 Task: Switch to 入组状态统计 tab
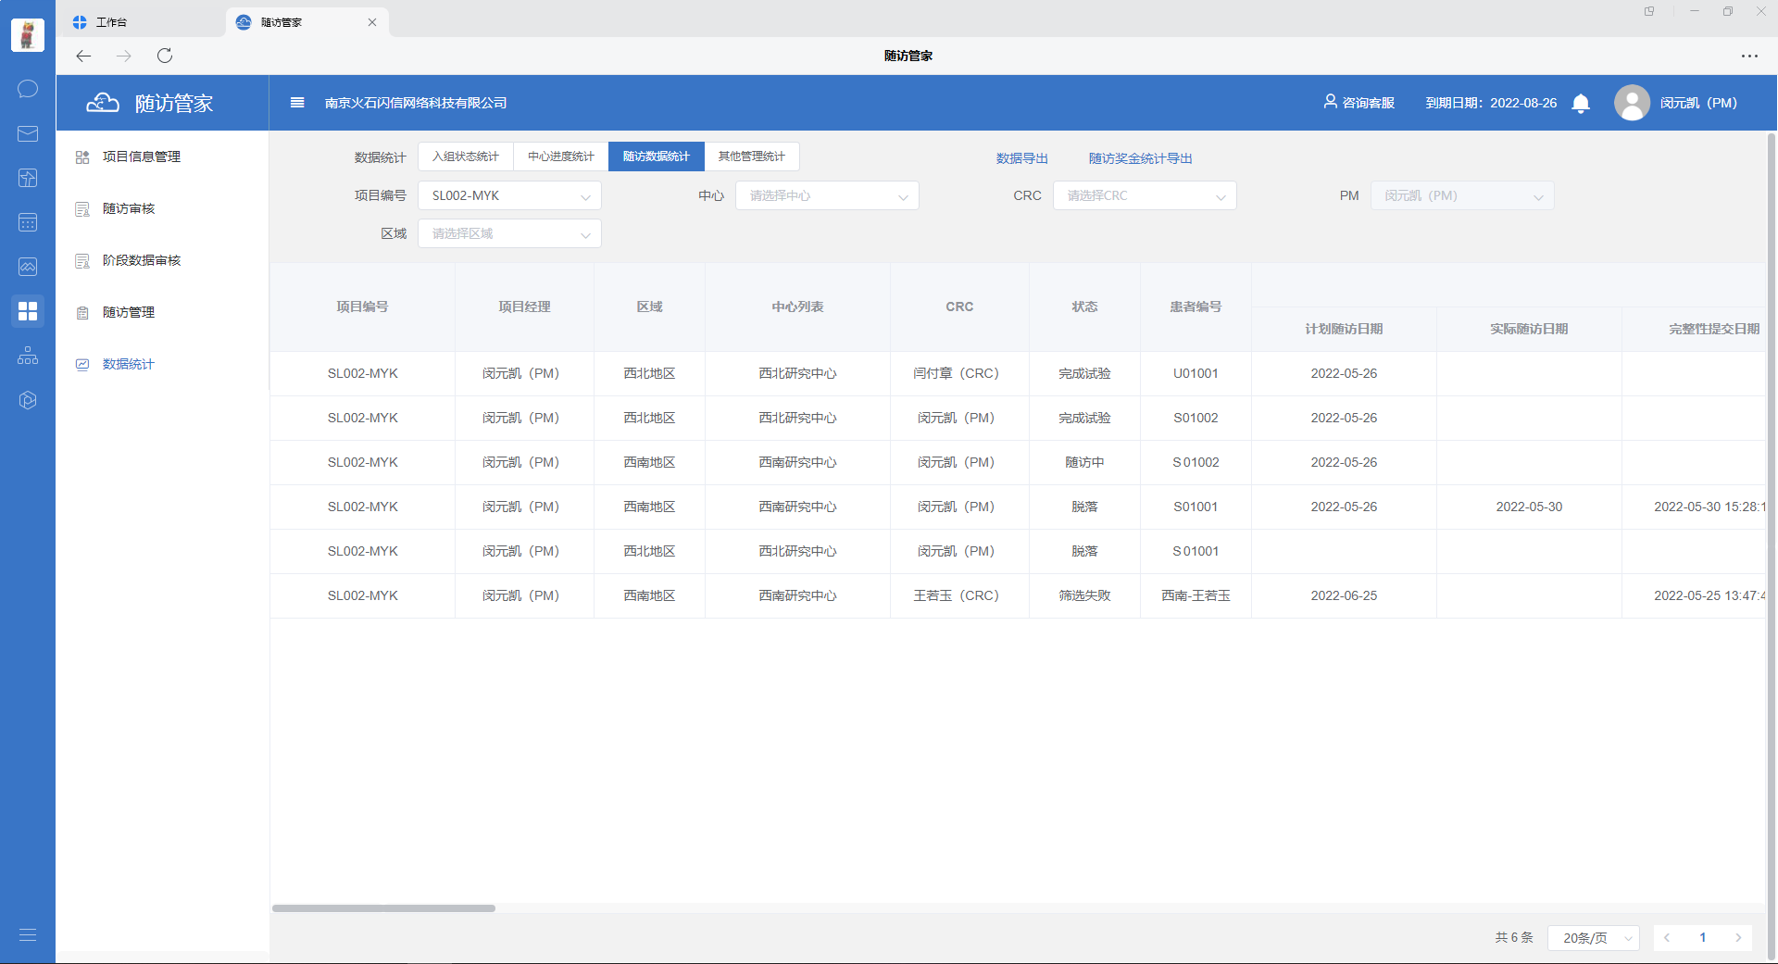pyautogui.click(x=466, y=156)
